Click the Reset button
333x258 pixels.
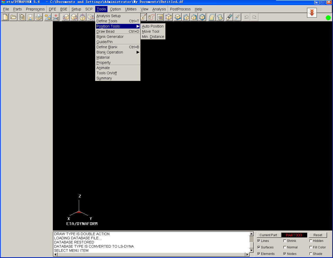[318, 235]
